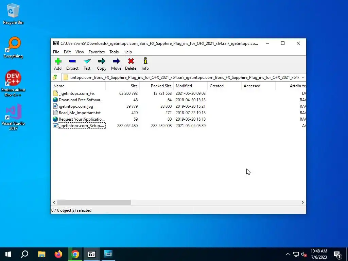This screenshot has height=261, width=348.
Task: Open Chrome from the taskbar
Action: tap(75, 254)
